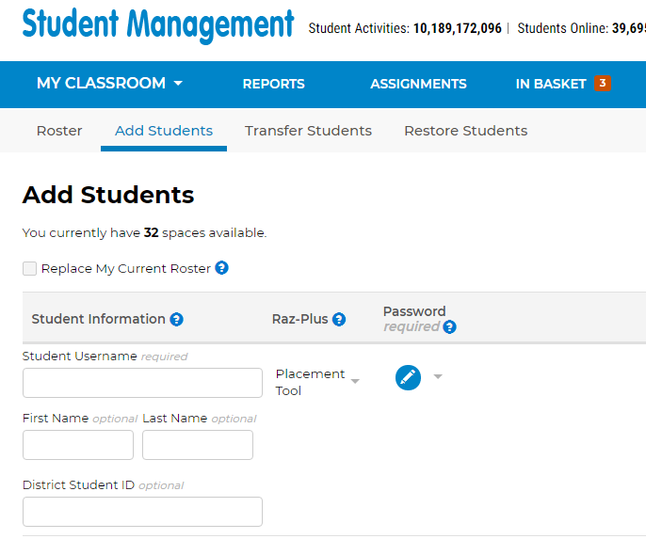Open help icon next to Replace My Current Roster
646x539 pixels.
point(221,268)
